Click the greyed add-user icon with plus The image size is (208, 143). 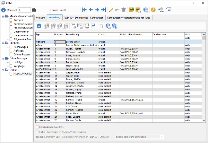[47, 26]
